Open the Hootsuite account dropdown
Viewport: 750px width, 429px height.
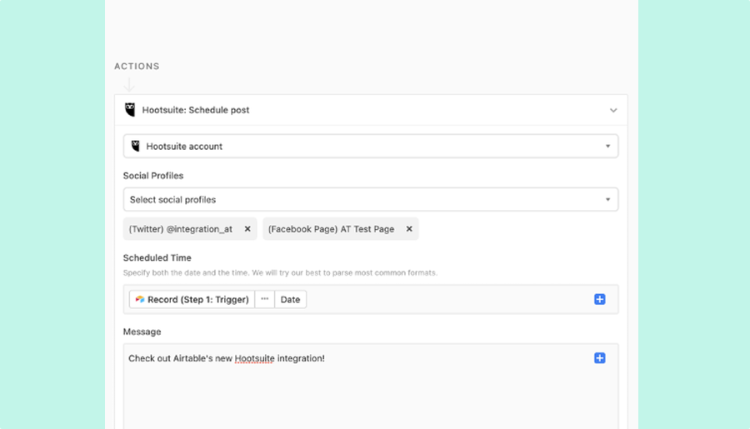pyautogui.click(x=371, y=146)
